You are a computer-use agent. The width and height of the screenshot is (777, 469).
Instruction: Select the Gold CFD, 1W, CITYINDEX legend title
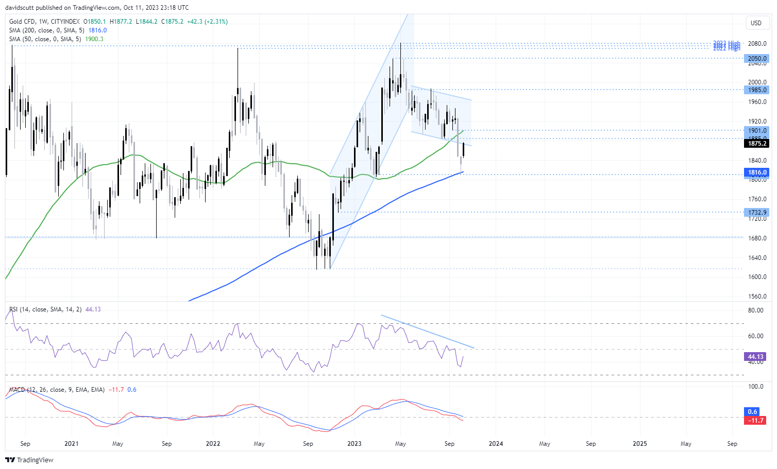point(44,22)
